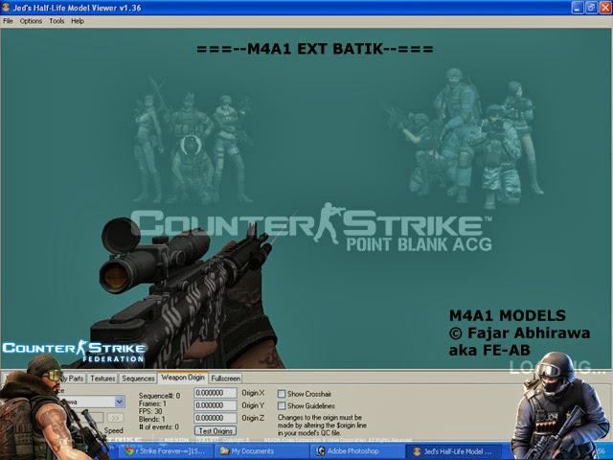The image size is (613, 460).
Task: Click the model viewer title bar icon
Action: (6, 7)
